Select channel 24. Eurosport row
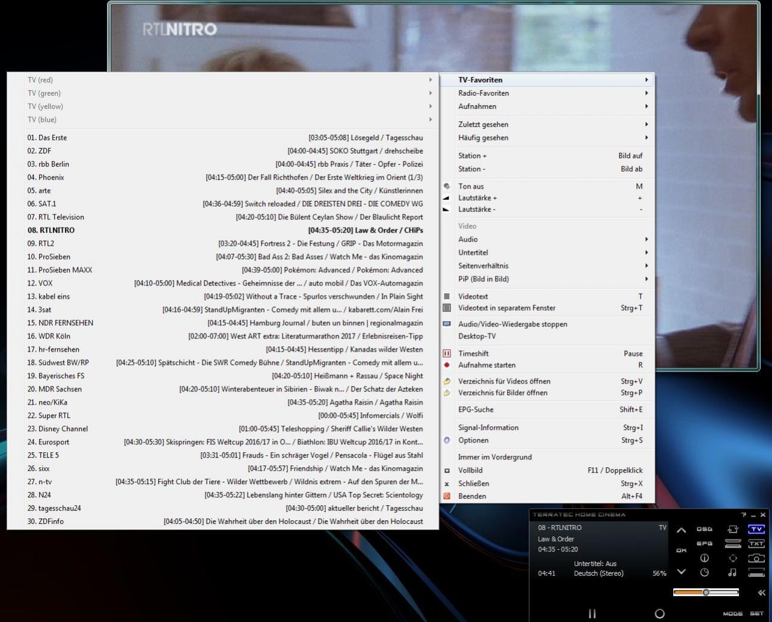Image resolution: width=772 pixels, height=622 pixels. 223,442
